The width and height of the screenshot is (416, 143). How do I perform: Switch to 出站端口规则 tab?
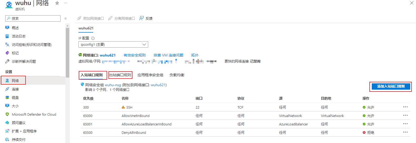(120, 75)
